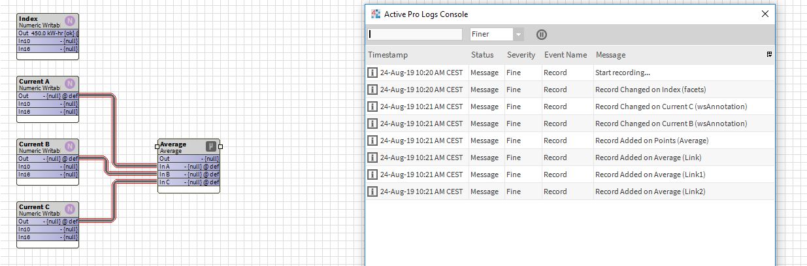Image resolution: width=807 pixels, height=266 pixels.
Task: Click the Current B numeric icon
Action: coord(70,146)
